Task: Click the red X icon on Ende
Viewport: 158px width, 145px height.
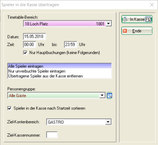Action: (125, 31)
